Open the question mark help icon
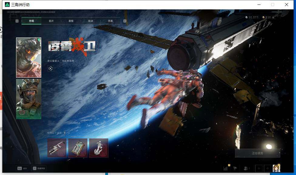 (65, 133)
